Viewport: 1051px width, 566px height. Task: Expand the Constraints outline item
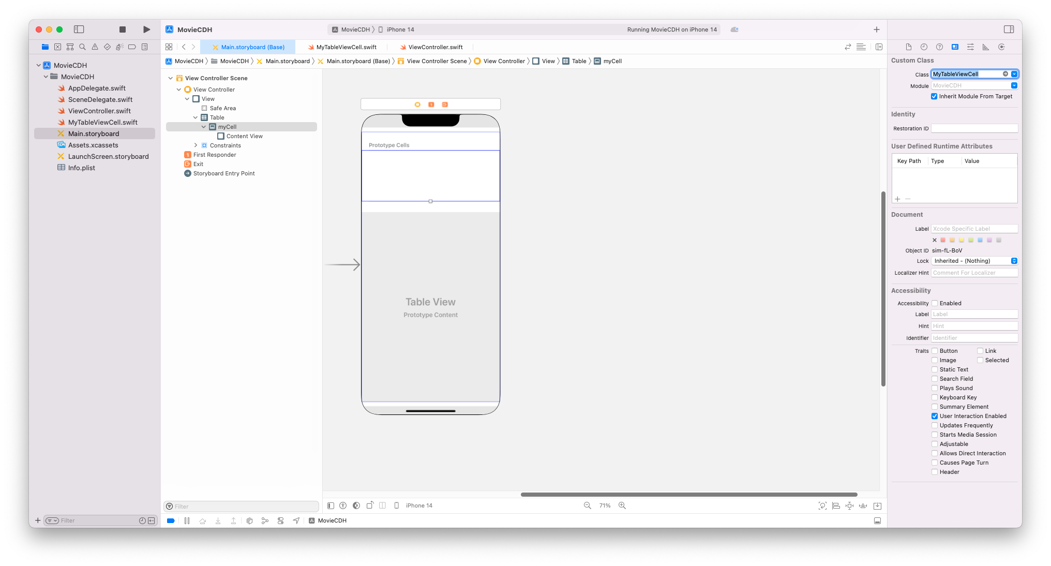(196, 145)
